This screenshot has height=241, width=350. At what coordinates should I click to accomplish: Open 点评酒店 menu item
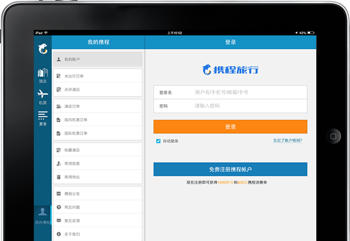(x=98, y=90)
